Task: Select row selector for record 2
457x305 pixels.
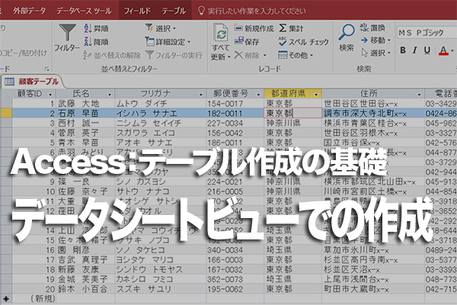Action: coord(6,114)
